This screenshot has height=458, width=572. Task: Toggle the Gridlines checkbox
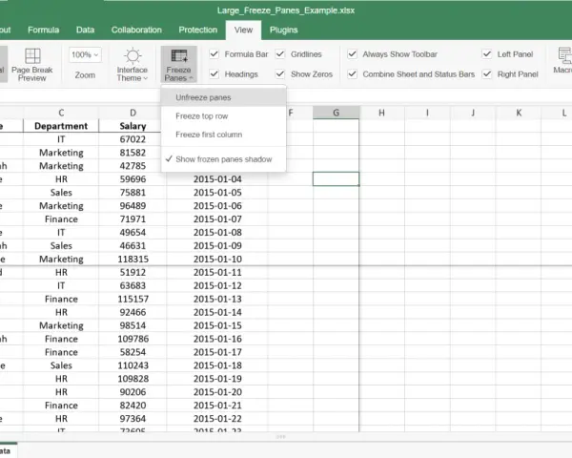(x=280, y=54)
